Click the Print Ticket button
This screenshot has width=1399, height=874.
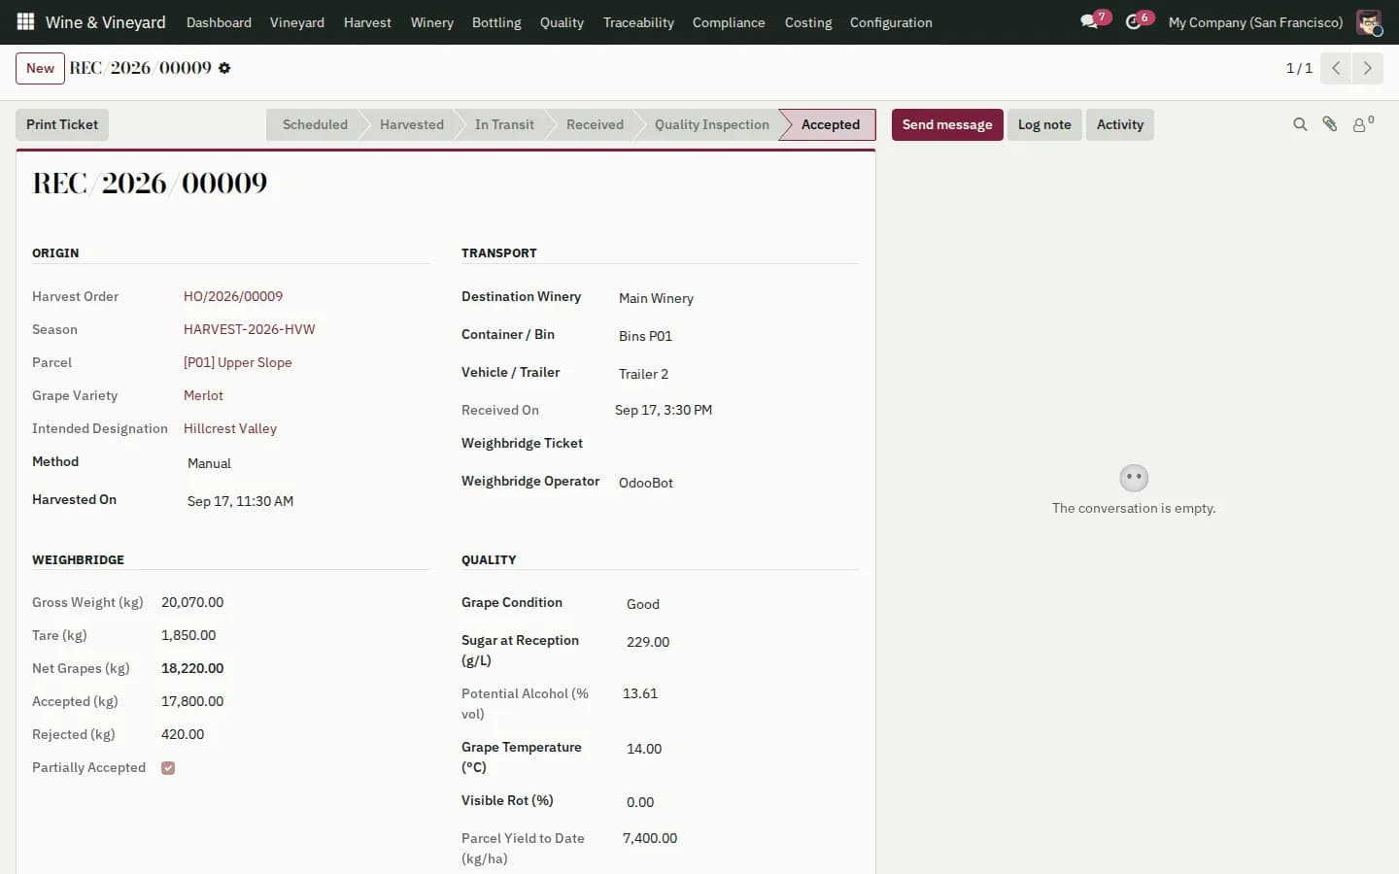pyautogui.click(x=62, y=124)
